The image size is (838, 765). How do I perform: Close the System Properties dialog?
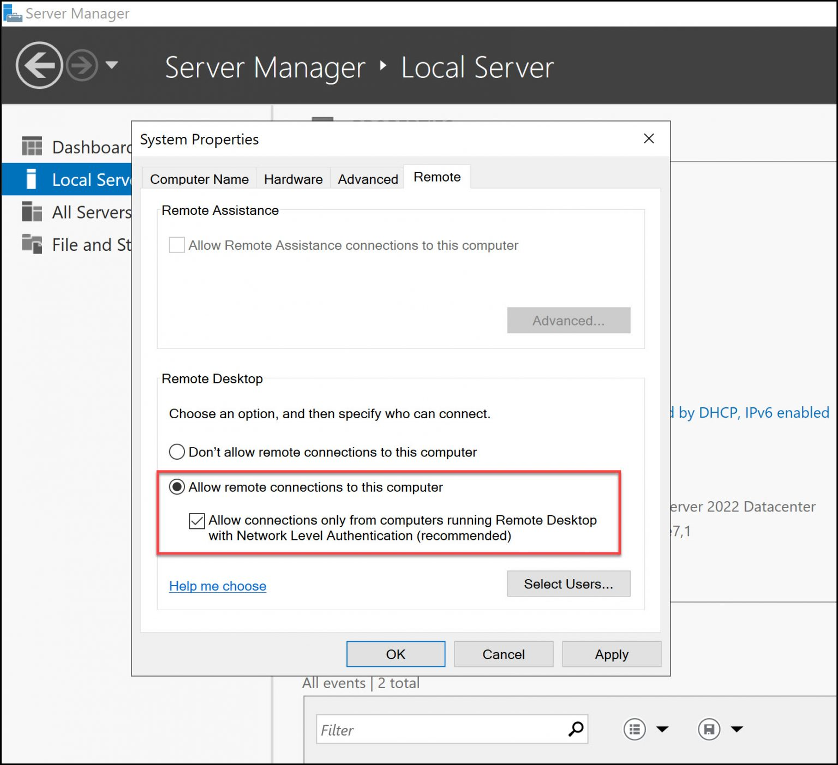(649, 138)
